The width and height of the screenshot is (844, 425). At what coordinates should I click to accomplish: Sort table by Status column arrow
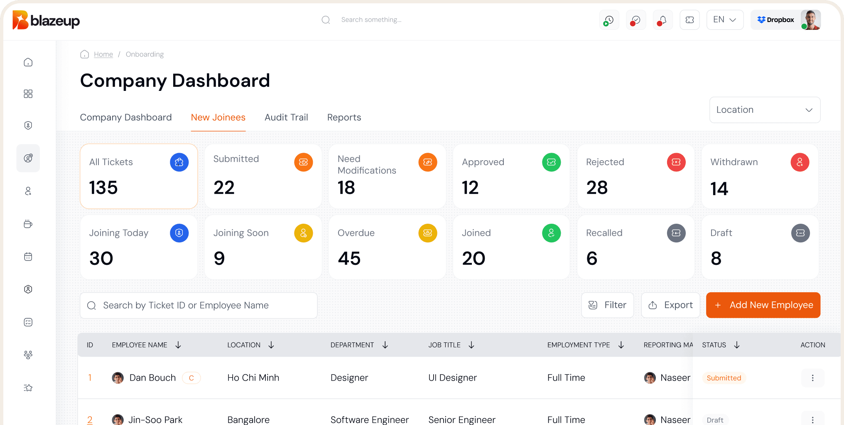(736, 345)
